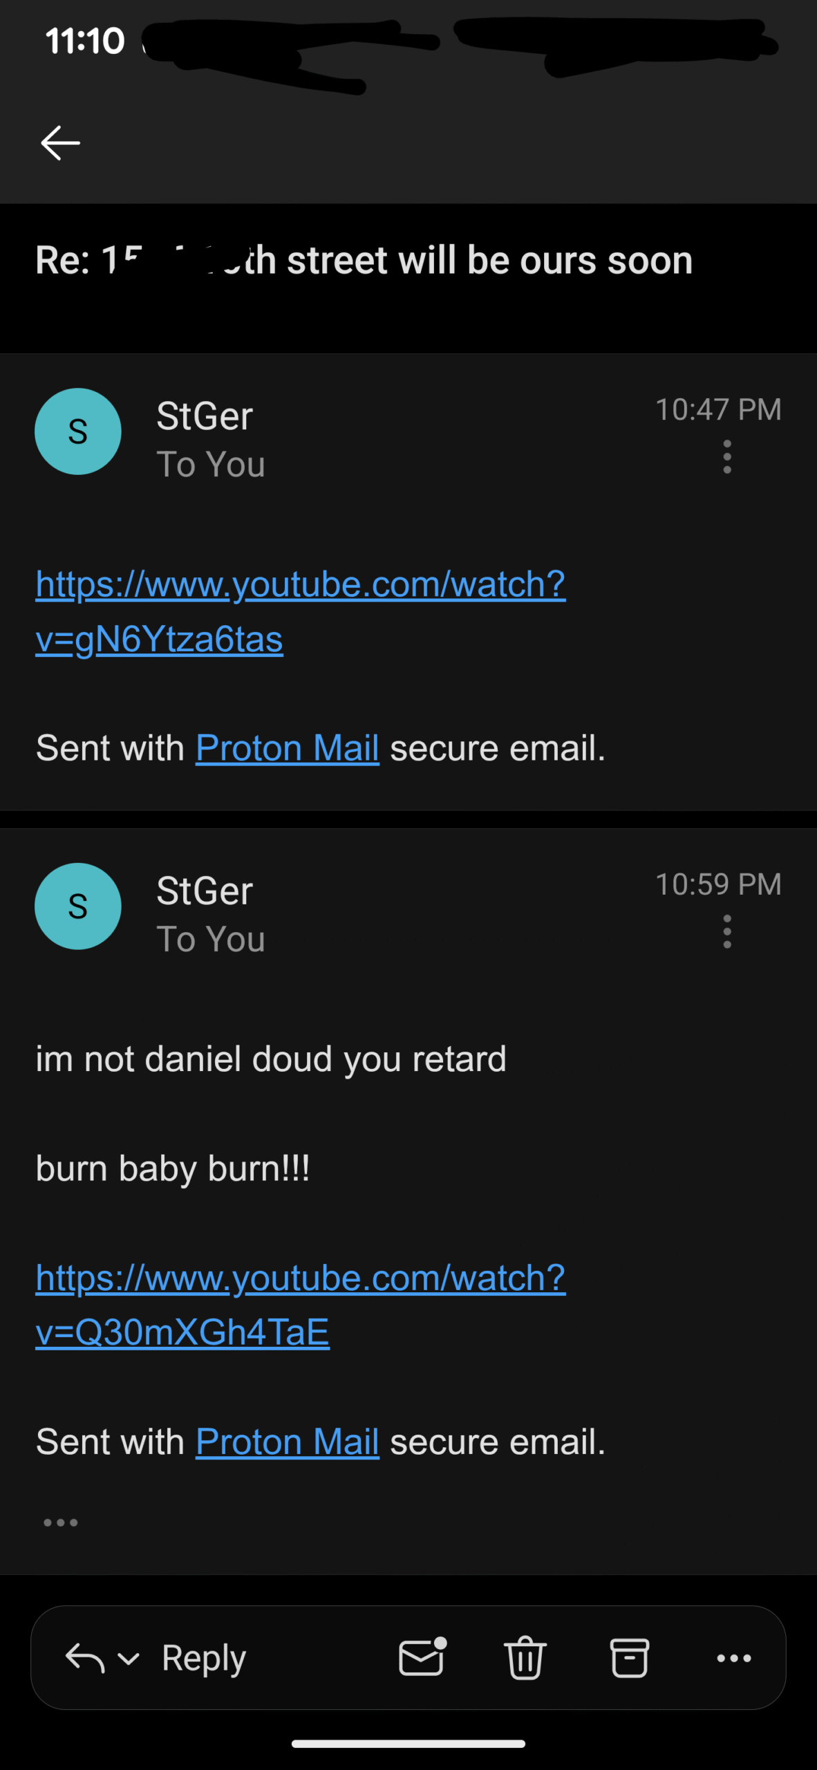Move email to trash

(525, 1657)
